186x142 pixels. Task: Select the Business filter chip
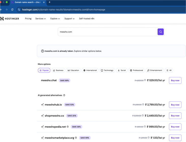58,70
